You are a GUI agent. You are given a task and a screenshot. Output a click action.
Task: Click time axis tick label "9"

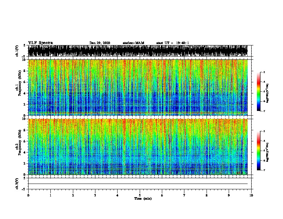(229, 195)
